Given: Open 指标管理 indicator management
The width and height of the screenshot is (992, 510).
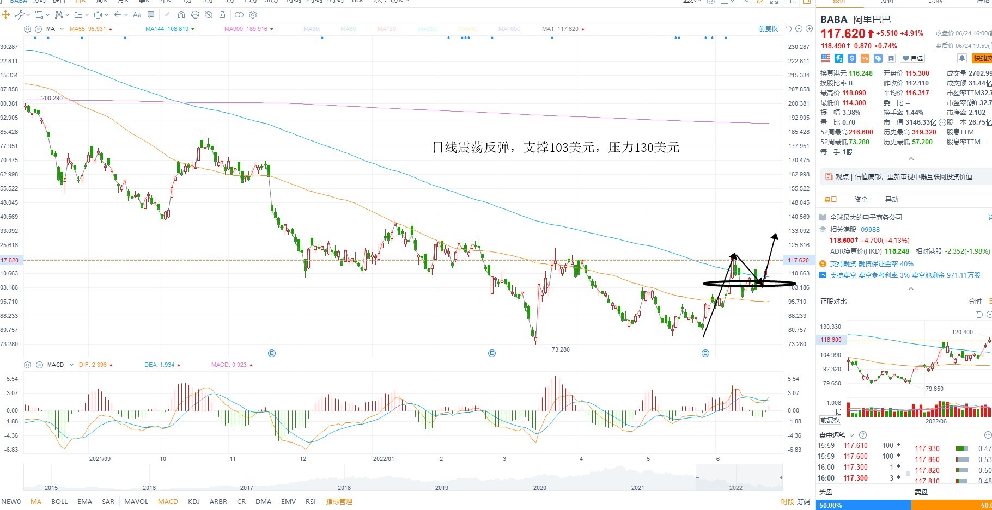Looking at the screenshot, I should [x=339, y=501].
